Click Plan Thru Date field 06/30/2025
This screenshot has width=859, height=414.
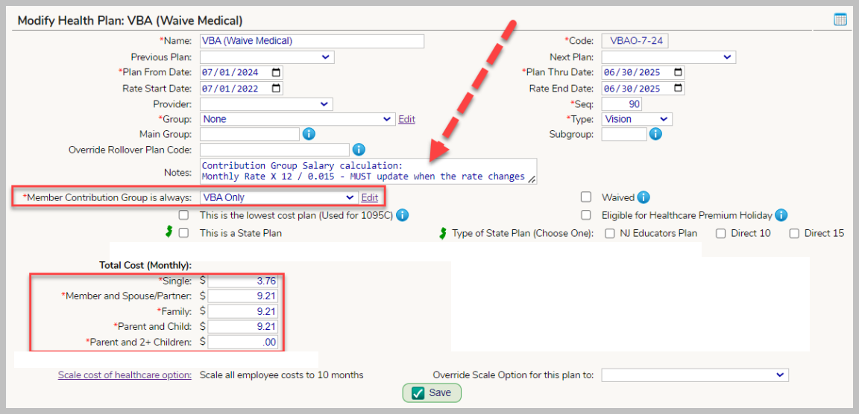[x=644, y=72]
